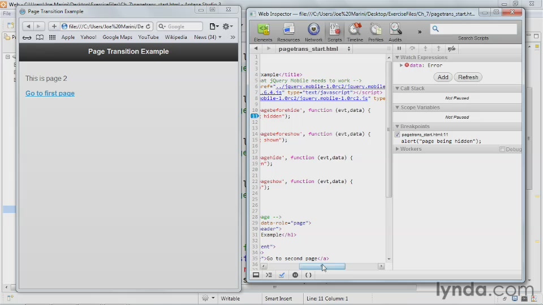Viewport: 543px width, 305px height.
Task: Click the source horizontal scrollbar's right arrow
Action: click(x=381, y=266)
